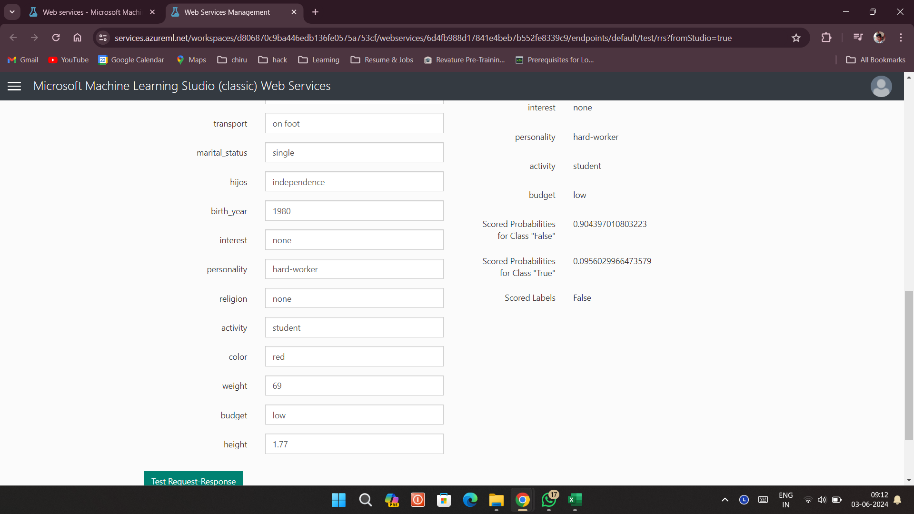The width and height of the screenshot is (914, 514).
Task: Close the Web services - Microsoft Machine tab
Action: coord(152,12)
